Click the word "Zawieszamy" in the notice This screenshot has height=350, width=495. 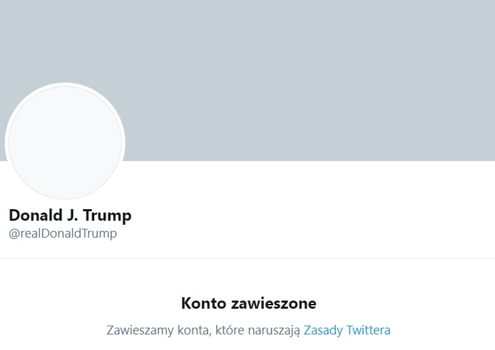click(140, 330)
